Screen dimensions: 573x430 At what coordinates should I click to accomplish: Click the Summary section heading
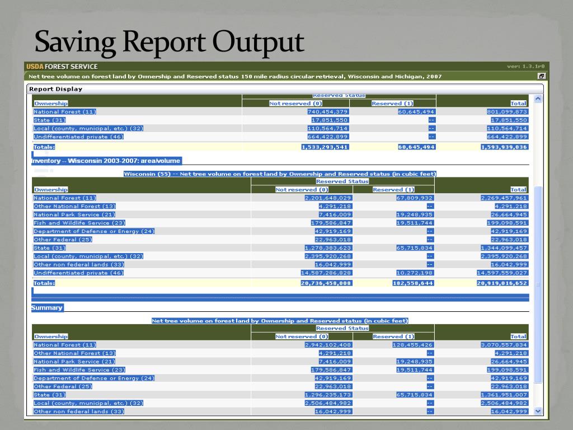(47, 308)
